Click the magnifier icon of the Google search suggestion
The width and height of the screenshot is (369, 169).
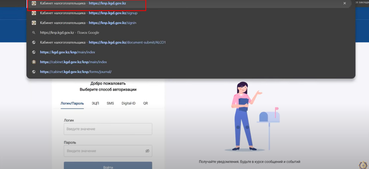point(34,32)
